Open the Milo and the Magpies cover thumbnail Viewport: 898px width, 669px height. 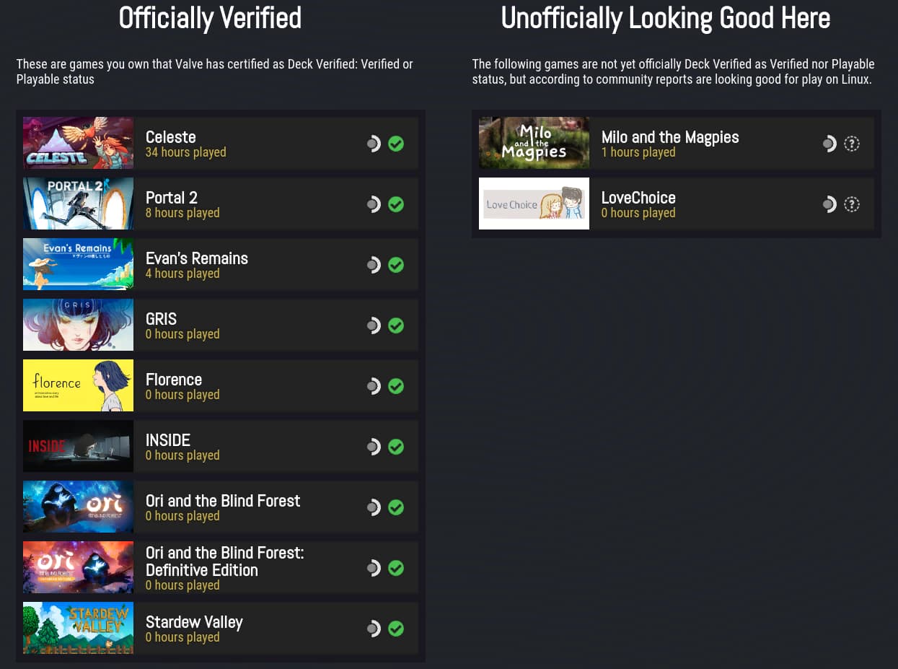(534, 143)
